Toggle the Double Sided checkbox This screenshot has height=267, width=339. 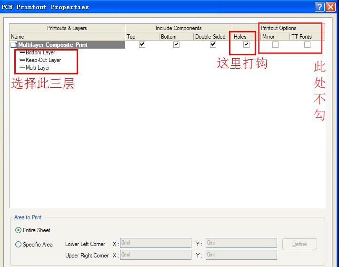(213, 45)
